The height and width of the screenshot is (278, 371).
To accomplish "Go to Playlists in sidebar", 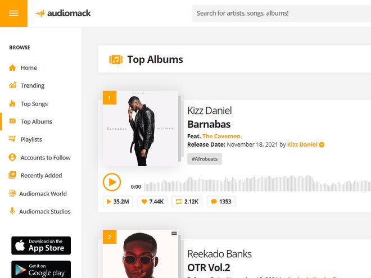I will point(31,139).
